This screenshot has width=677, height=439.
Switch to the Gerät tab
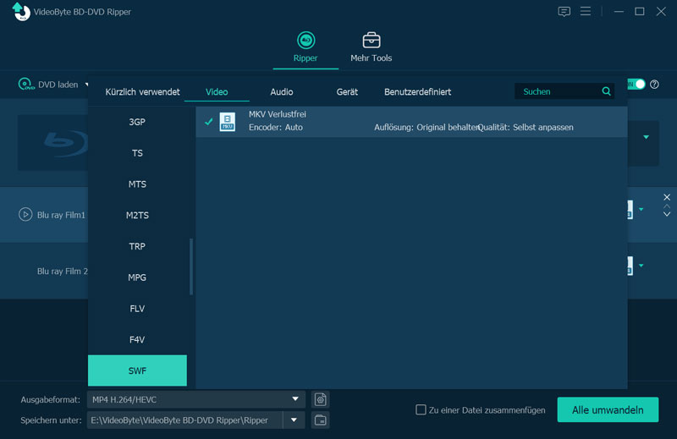pos(347,92)
